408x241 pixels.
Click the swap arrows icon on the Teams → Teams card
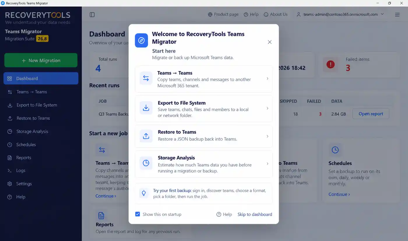[102, 150]
